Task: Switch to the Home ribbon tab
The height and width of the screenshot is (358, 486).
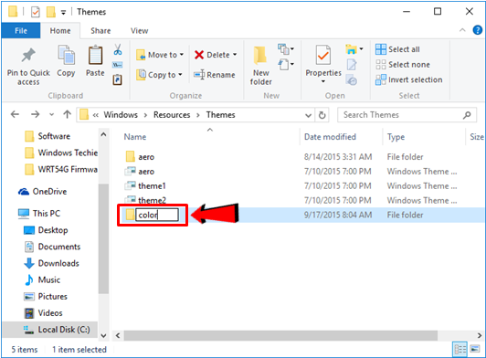Action: pos(60,31)
